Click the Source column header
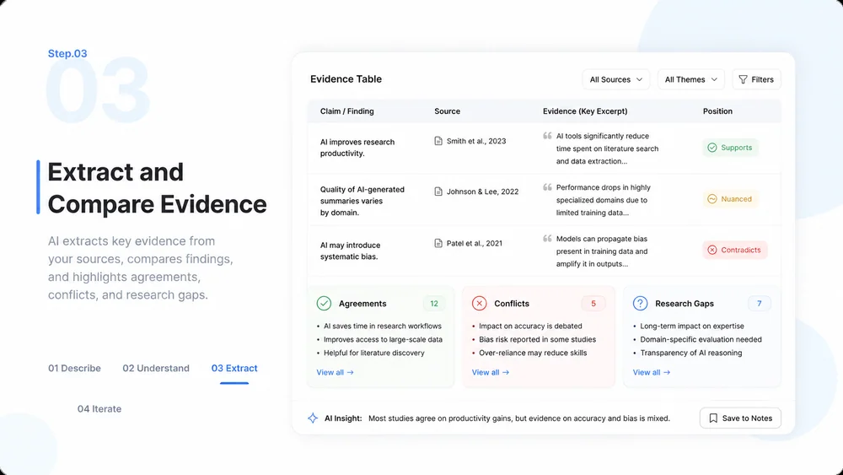This screenshot has height=475, width=843. pyautogui.click(x=448, y=111)
